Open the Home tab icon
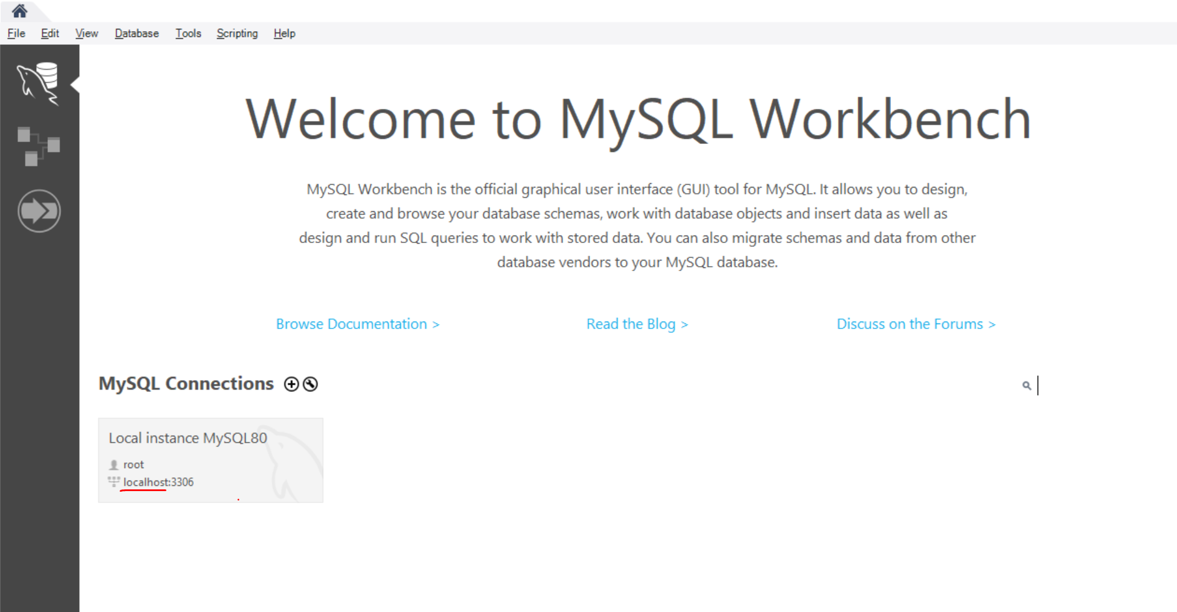1177x612 pixels. (19, 11)
